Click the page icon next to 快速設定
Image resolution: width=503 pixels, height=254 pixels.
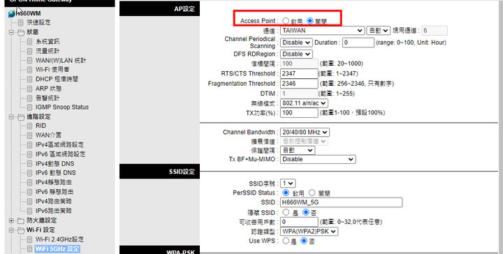coord(20,23)
